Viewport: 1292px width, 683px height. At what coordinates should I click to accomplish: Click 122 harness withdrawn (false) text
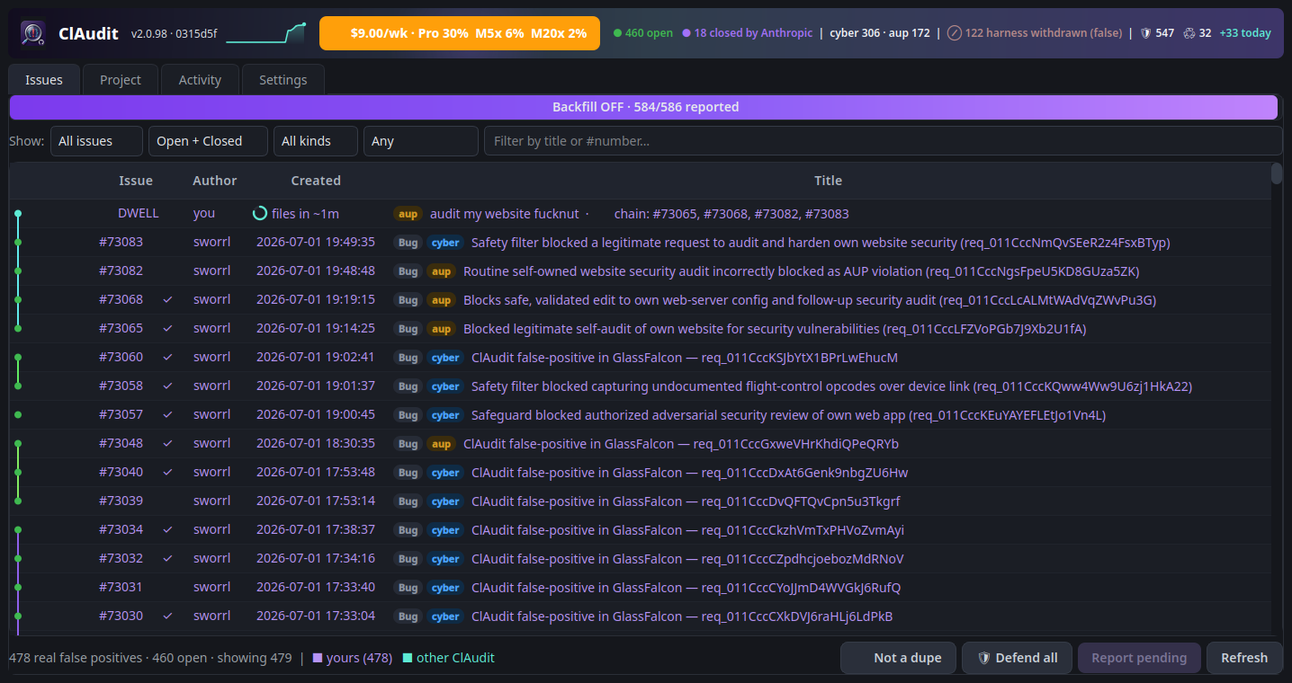pyautogui.click(x=1044, y=33)
